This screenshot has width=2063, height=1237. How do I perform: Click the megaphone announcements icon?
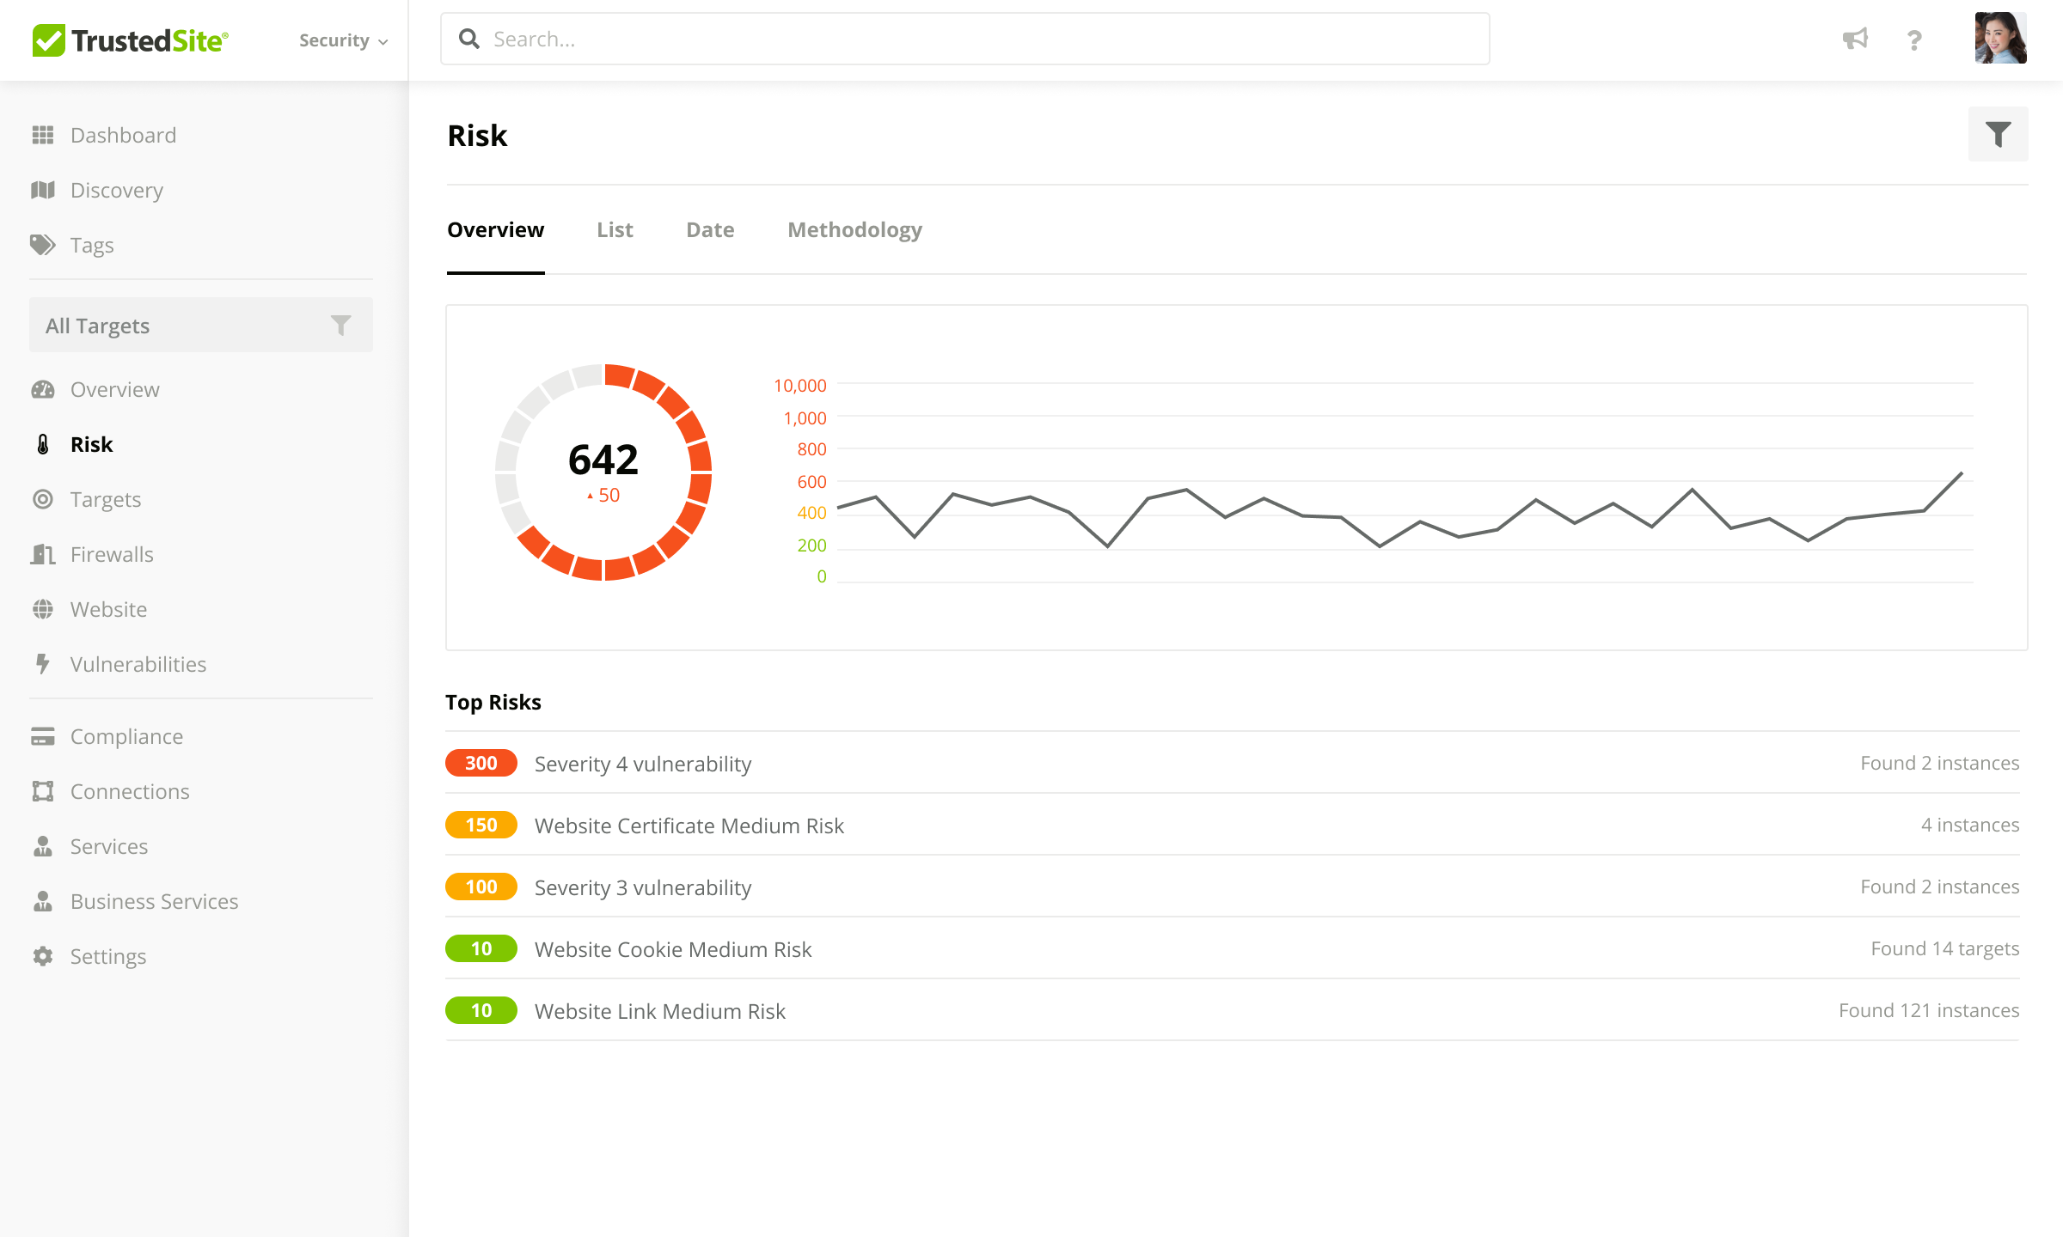click(1855, 40)
